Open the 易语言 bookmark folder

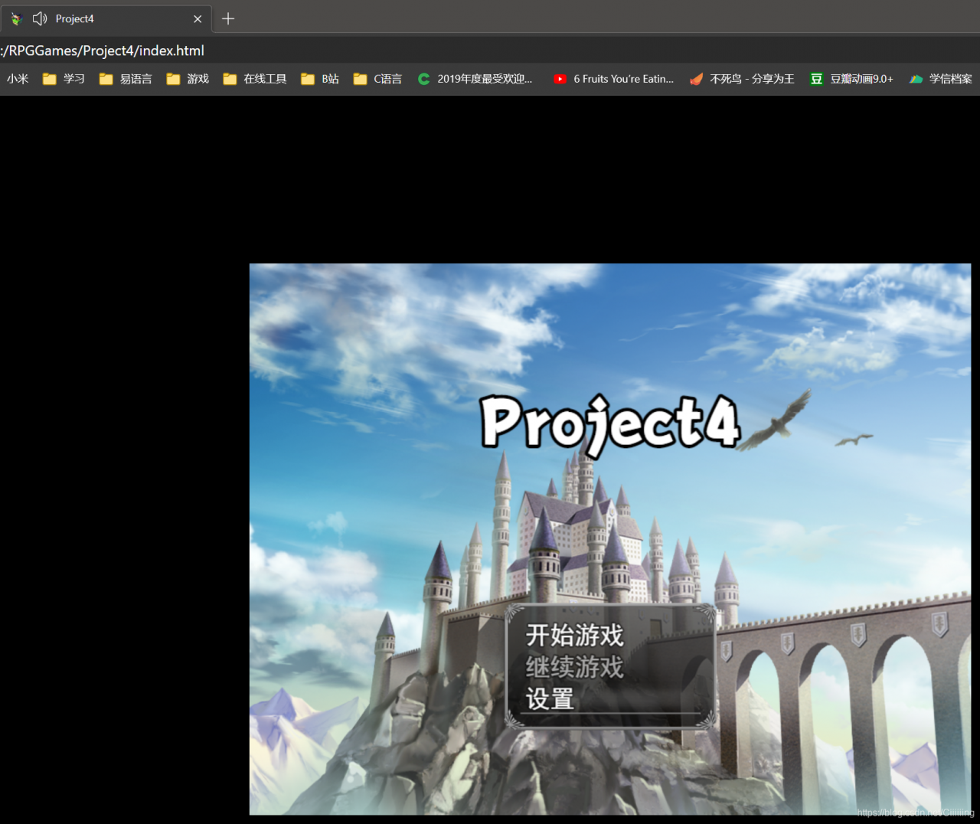coord(126,79)
